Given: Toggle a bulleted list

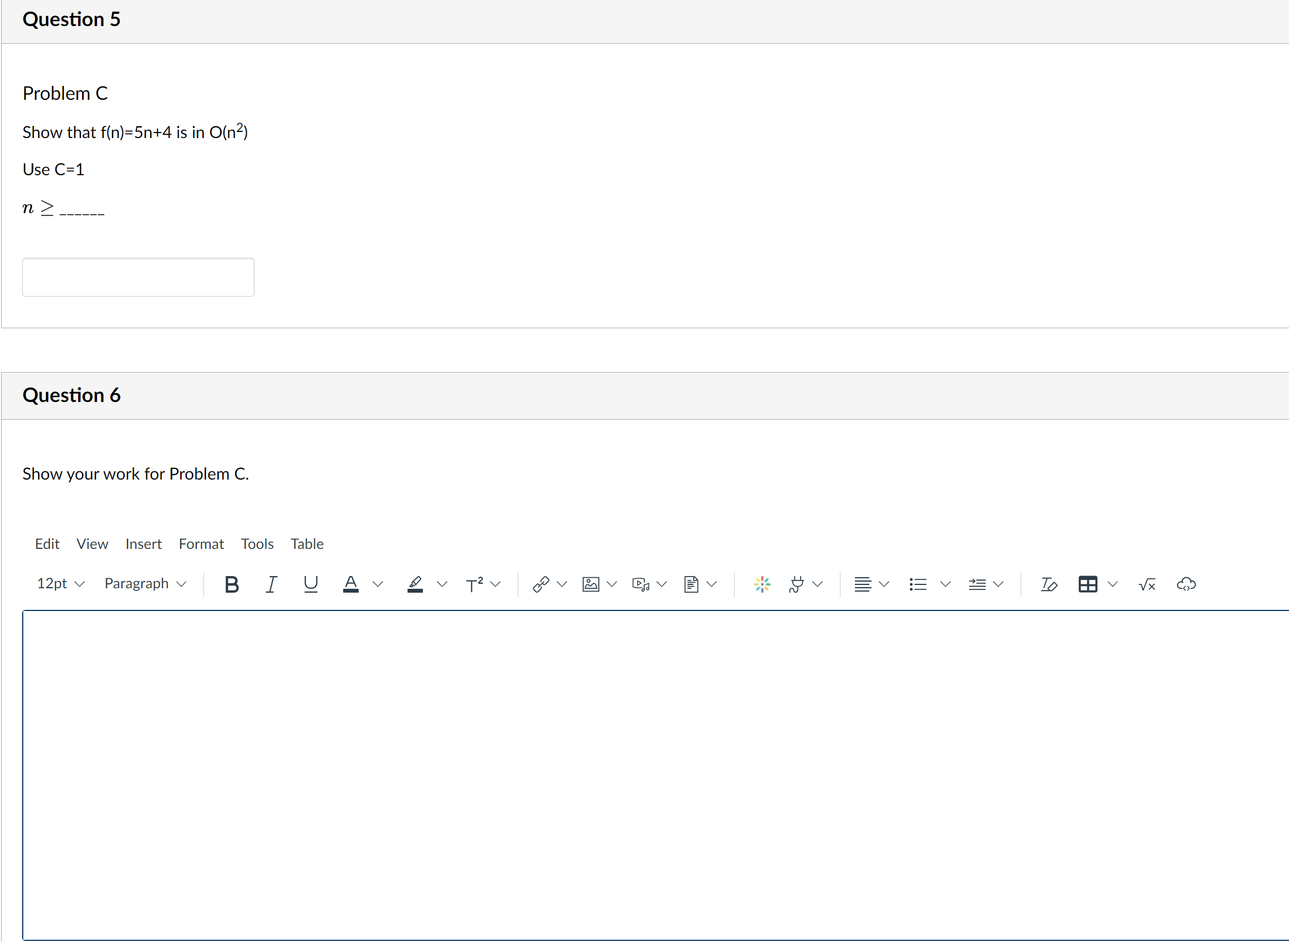Looking at the screenshot, I should click(917, 584).
